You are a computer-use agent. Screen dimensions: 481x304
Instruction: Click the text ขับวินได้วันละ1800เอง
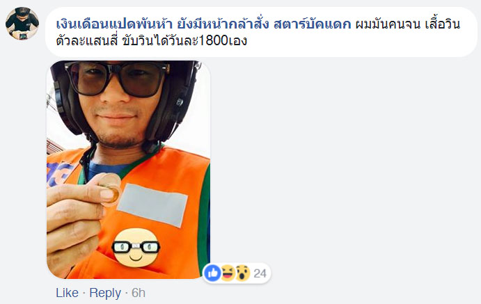pos(184,40)
